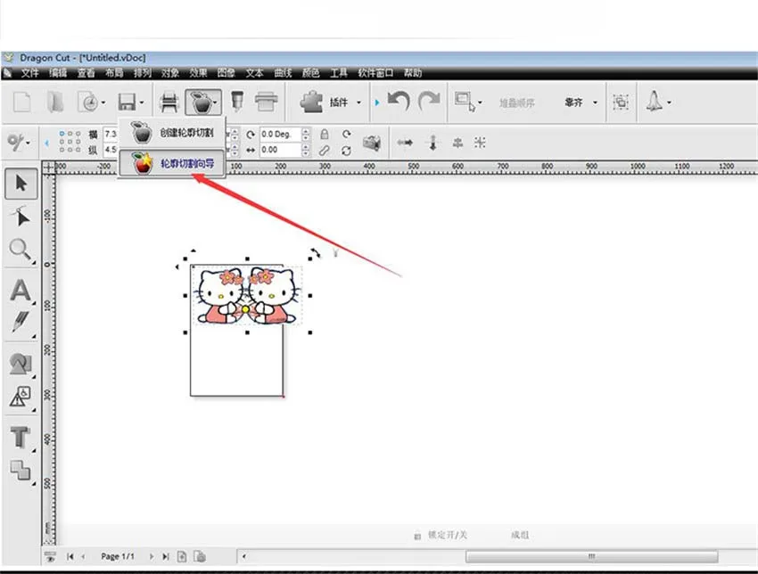Choose 创建轮廓切割 from dropdown

tap(172, 133)
